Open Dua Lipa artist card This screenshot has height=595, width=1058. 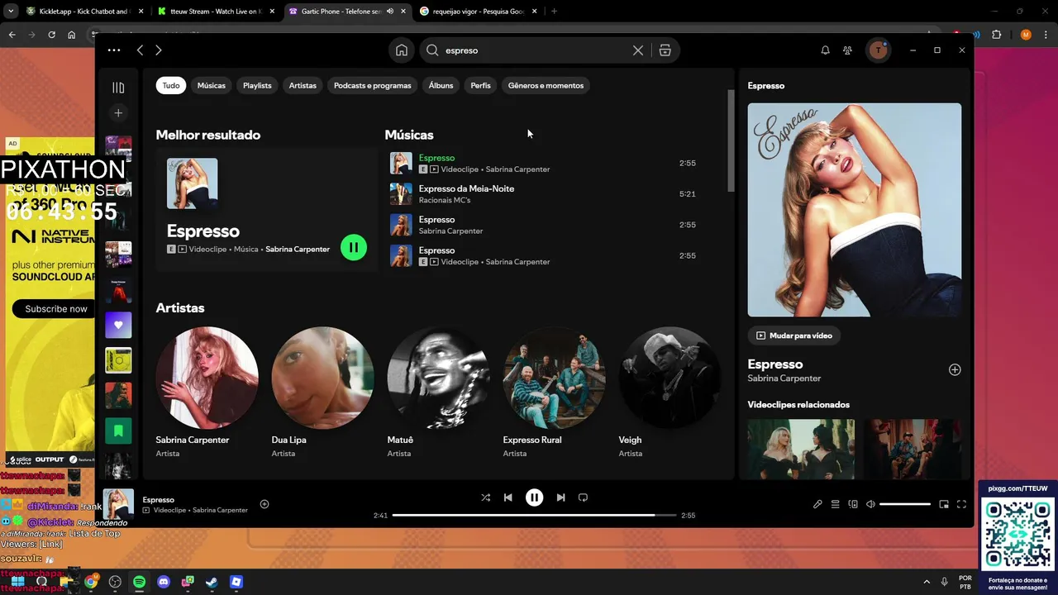point(322,392)
